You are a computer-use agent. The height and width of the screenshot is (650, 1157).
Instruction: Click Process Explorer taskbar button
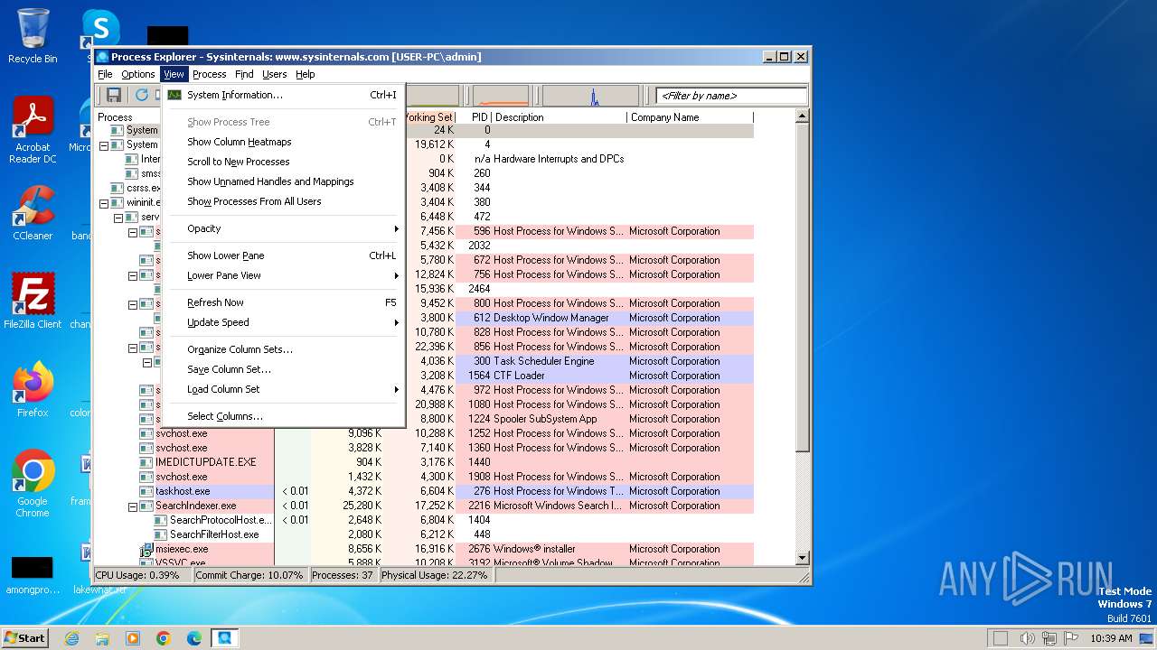[x=225, y=638]
